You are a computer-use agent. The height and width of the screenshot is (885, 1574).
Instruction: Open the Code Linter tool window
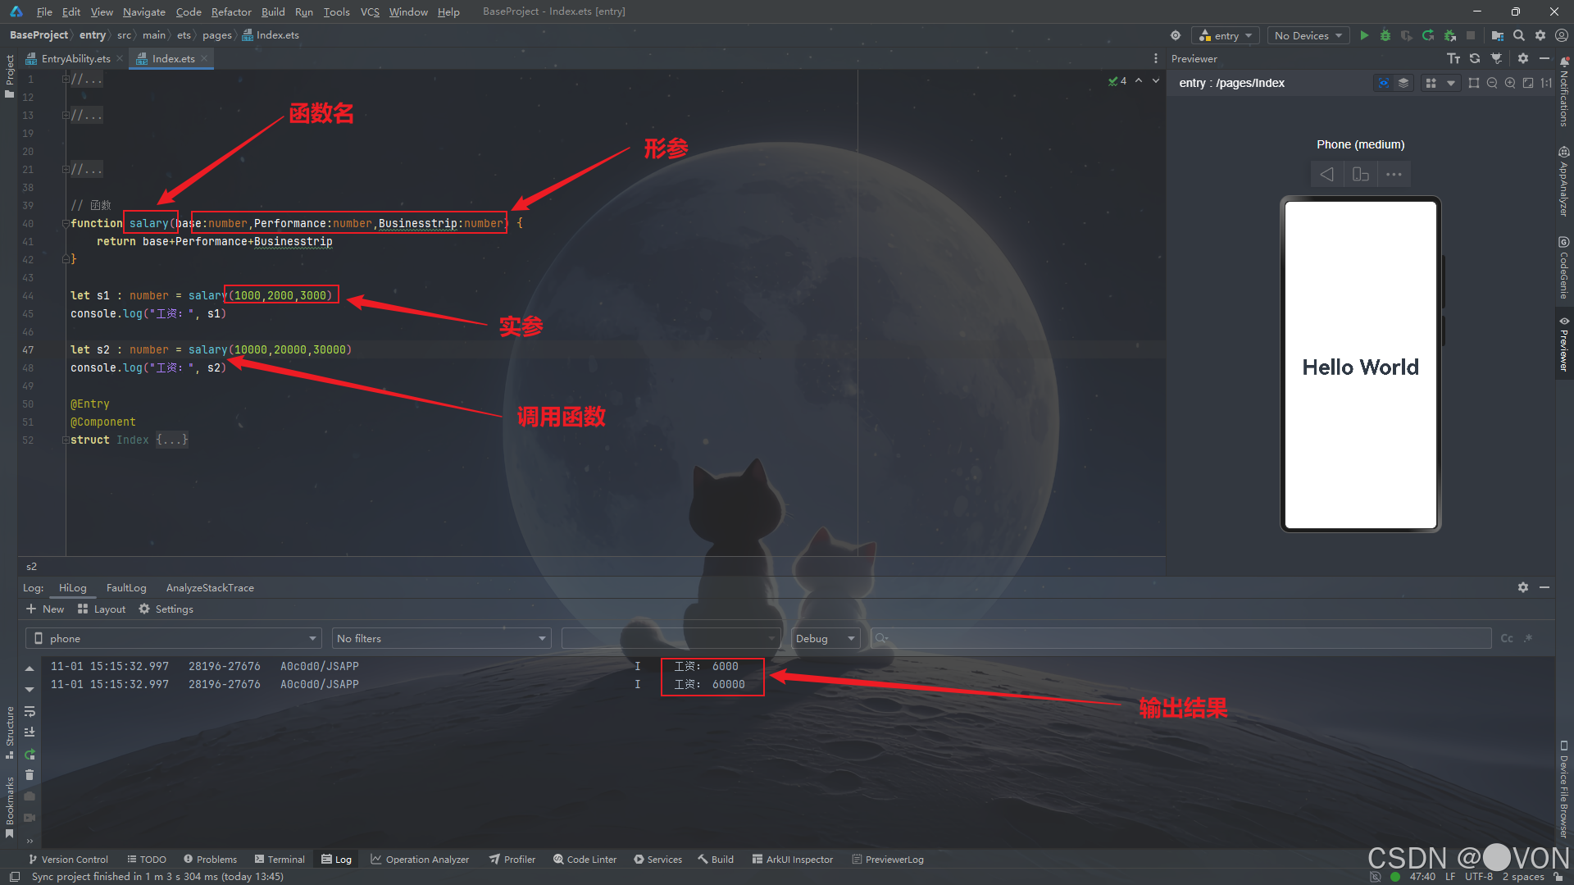click(x=585, y=859)
